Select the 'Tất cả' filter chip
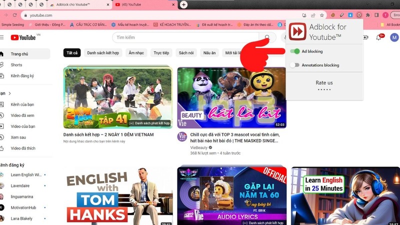Viewport: 400px width, 225px height. coord(72,53)
